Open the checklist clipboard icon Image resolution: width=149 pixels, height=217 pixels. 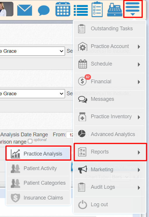97,9
